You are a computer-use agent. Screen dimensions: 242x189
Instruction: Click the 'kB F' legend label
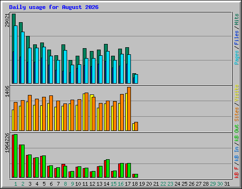[236, 172]
